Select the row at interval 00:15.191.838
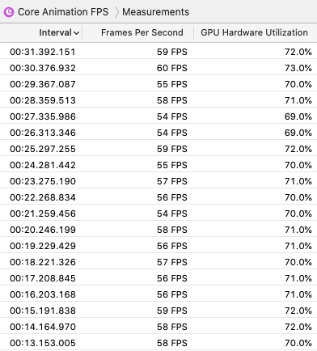 (158, 311)
